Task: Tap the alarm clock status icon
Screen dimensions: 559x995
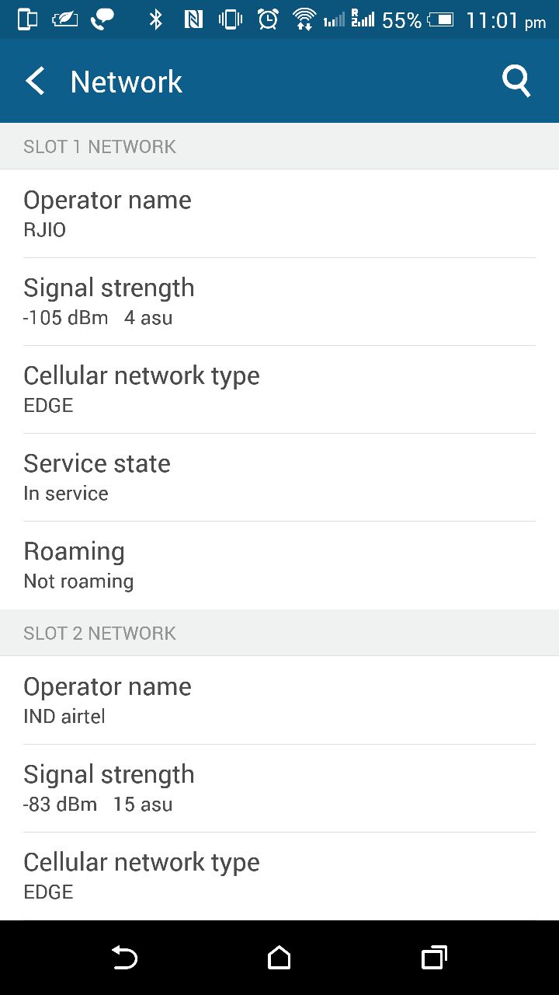Action: 268,19
